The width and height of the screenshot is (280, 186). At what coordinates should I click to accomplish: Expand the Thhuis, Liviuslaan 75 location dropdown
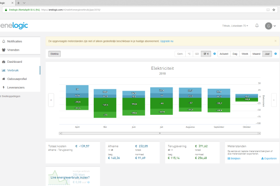coord(236,26)
